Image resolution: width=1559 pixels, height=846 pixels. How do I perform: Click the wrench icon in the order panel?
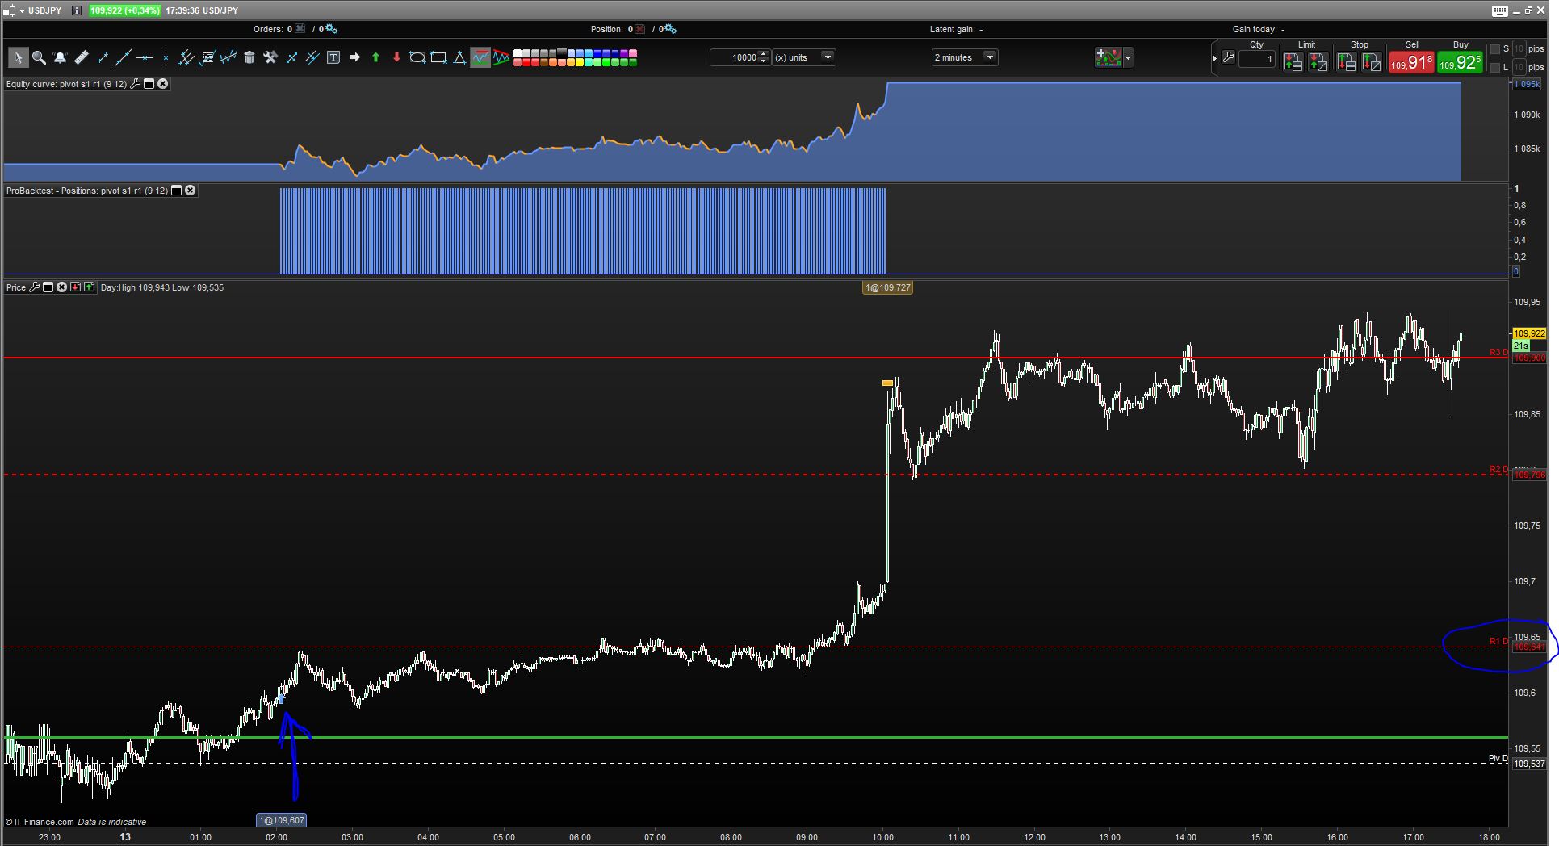point(1228,58)
